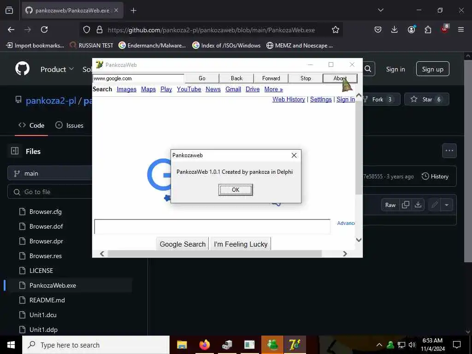Open the MEMZ and Noescape bookmark
472x354 pixels.
click(x=300, y=46)
